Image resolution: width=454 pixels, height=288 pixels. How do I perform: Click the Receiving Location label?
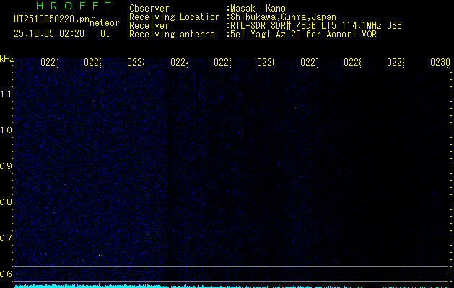pyautogui.click(x=175, y=17)
